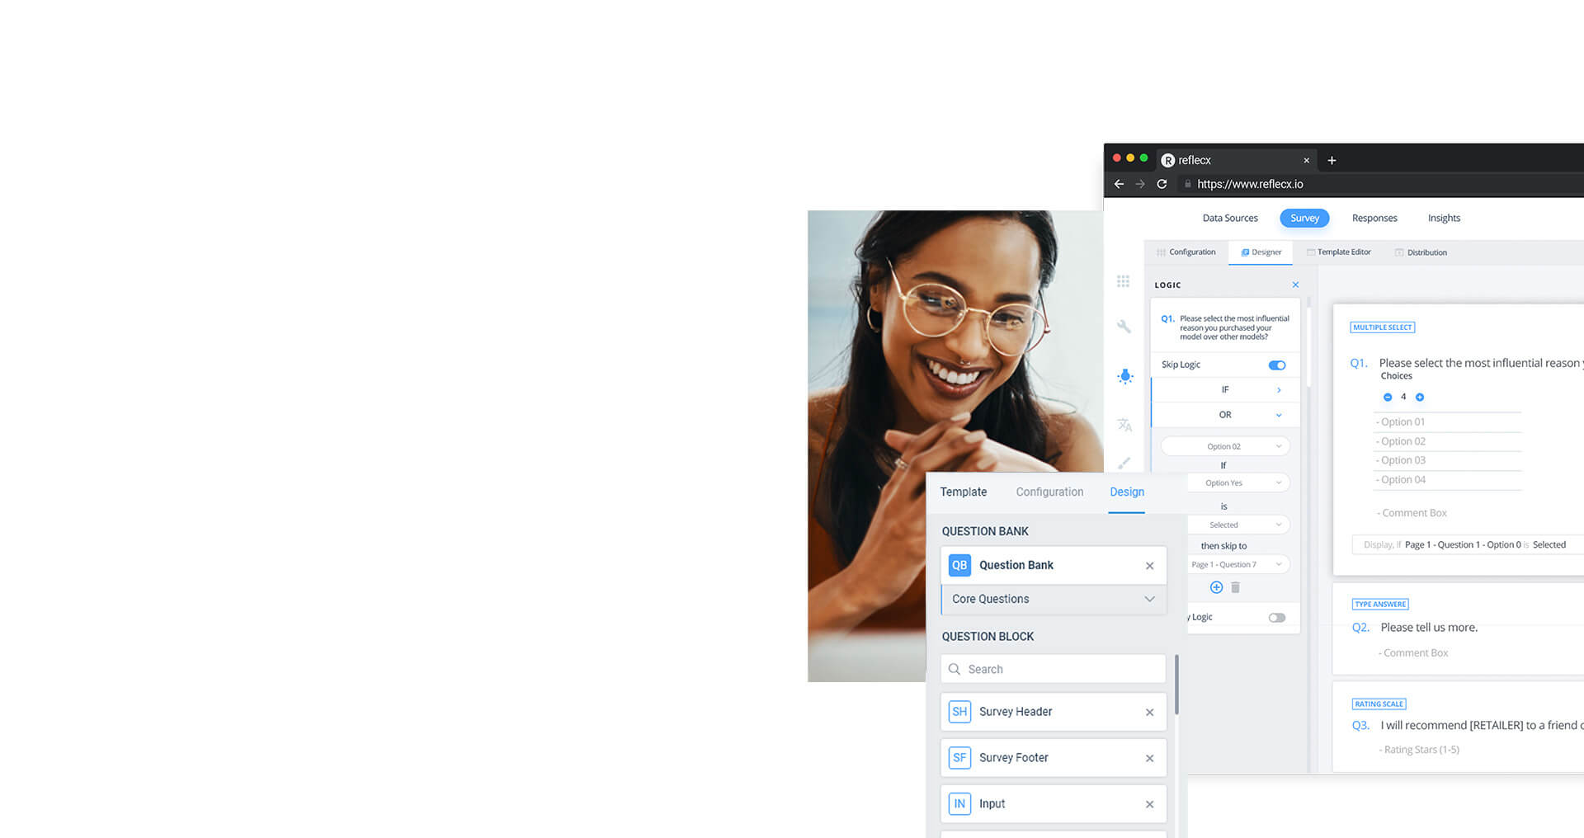Click the lightbulb logic sidebar icon

point(1125,376)
